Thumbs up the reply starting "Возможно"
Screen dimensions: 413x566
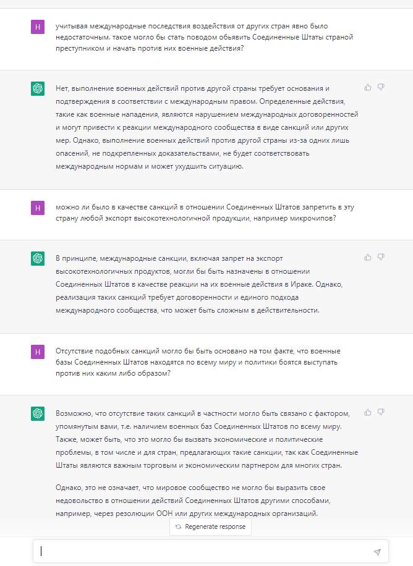(x=368, y=412)
